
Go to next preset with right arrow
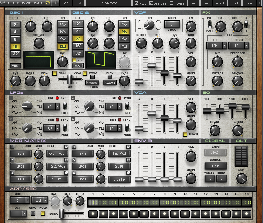coord(206,3)
